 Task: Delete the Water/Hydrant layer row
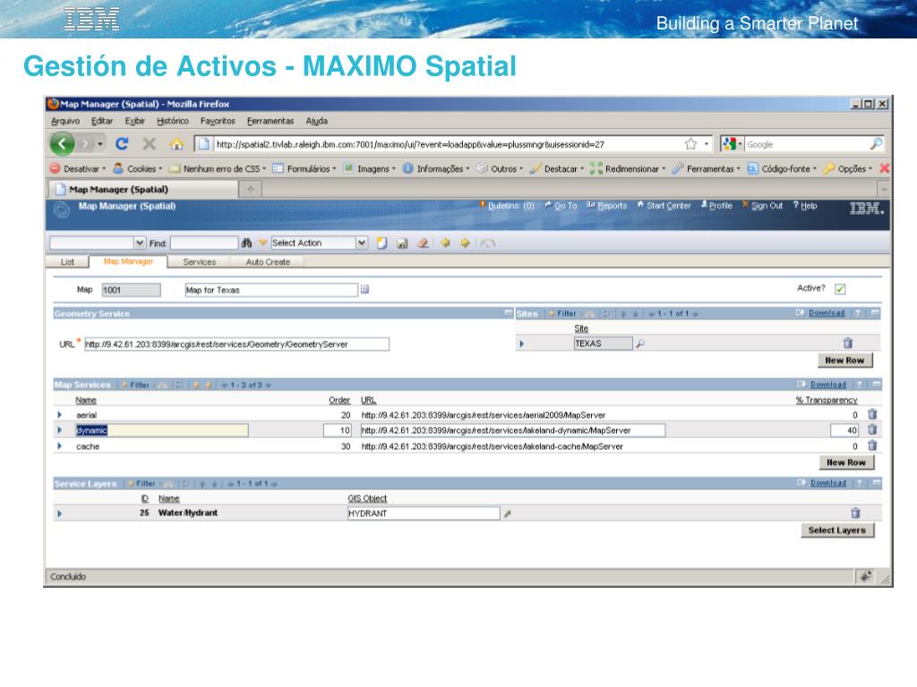click(x=855, y=513)
